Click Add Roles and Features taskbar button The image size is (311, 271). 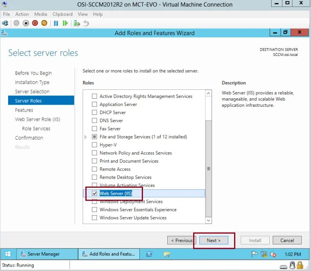(109, 254)
